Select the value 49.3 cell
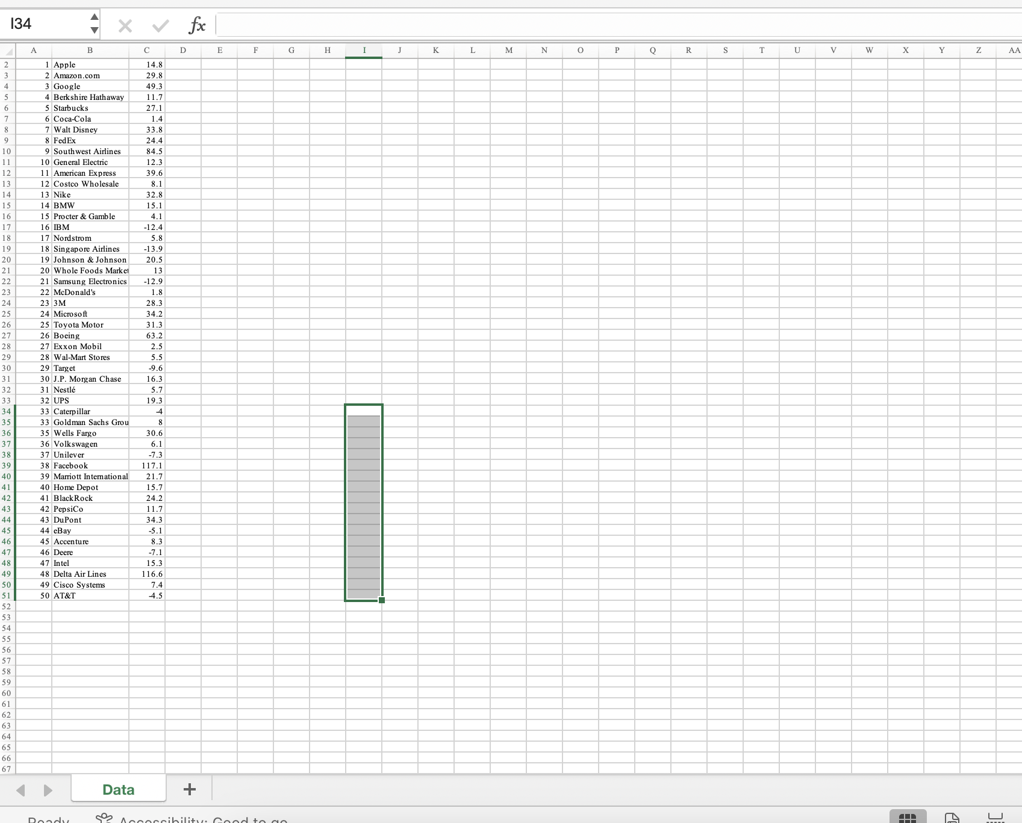This screenshot has height=823, width=1022. pos(147,86)
